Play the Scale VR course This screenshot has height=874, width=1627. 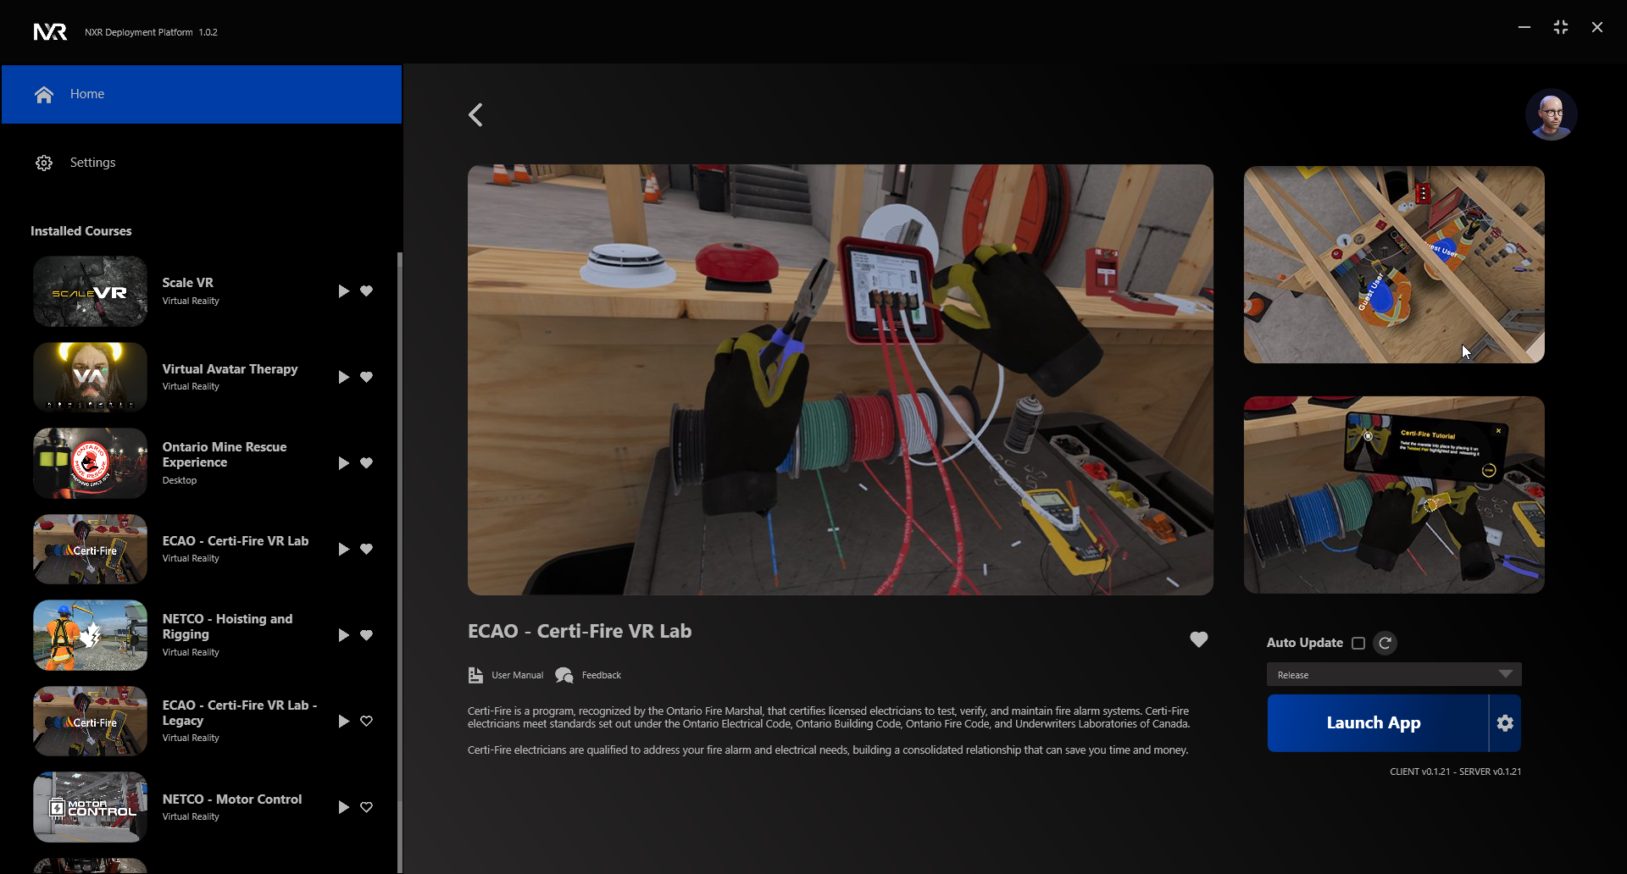tap(343, 291)
